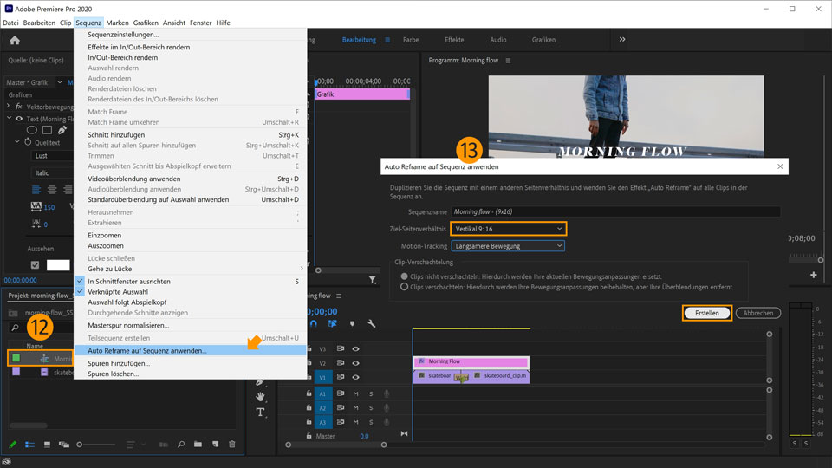The height and width of the screenshot is (468, 832).
Task: Open the Motion-Tracking dropdown
Action: point(508,246)
